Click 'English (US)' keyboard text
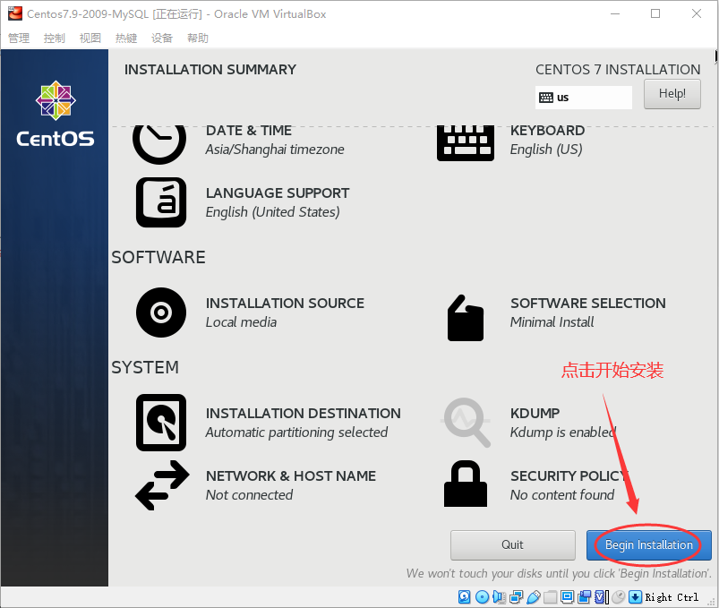This screenshot has width=719, height=608. 546,150
